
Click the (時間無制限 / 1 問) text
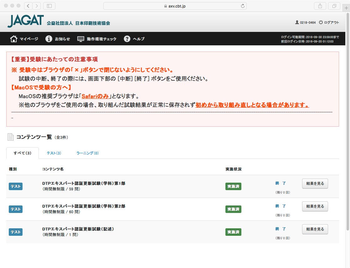coord(60,235)
